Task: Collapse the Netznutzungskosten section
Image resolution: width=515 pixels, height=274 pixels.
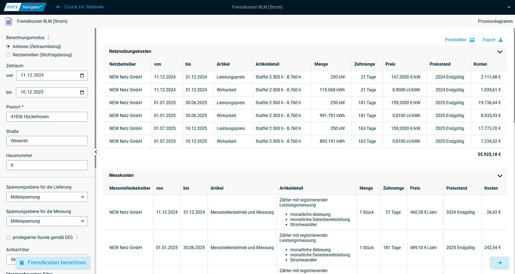Action: (x=500, y=52)
